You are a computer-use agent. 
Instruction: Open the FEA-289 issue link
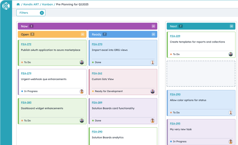pos(97,102)
